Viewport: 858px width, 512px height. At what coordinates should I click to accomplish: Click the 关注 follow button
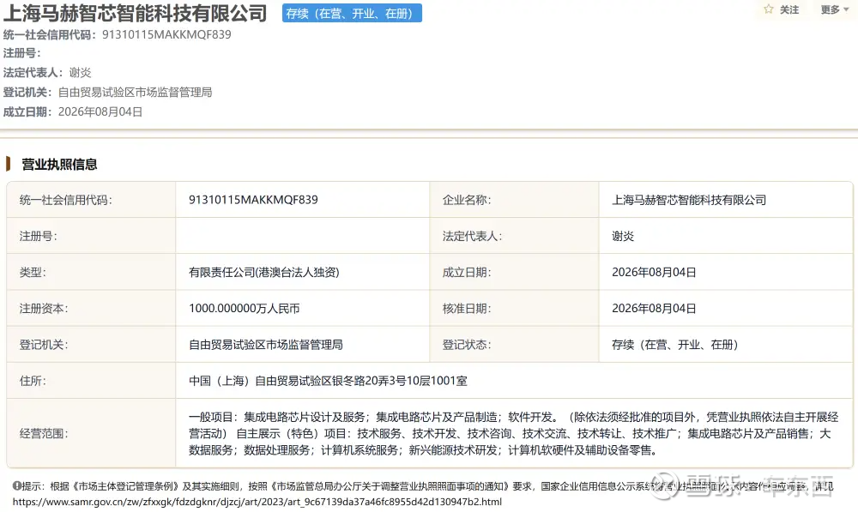click(782, 9)
